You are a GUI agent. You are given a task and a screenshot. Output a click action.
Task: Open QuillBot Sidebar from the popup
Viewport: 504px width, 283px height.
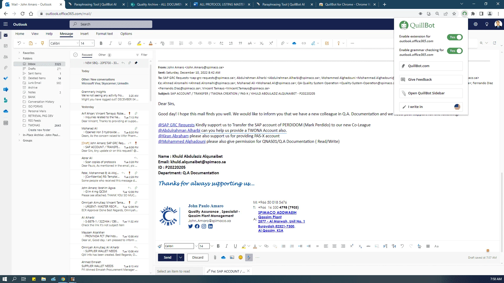pos(431,93)
